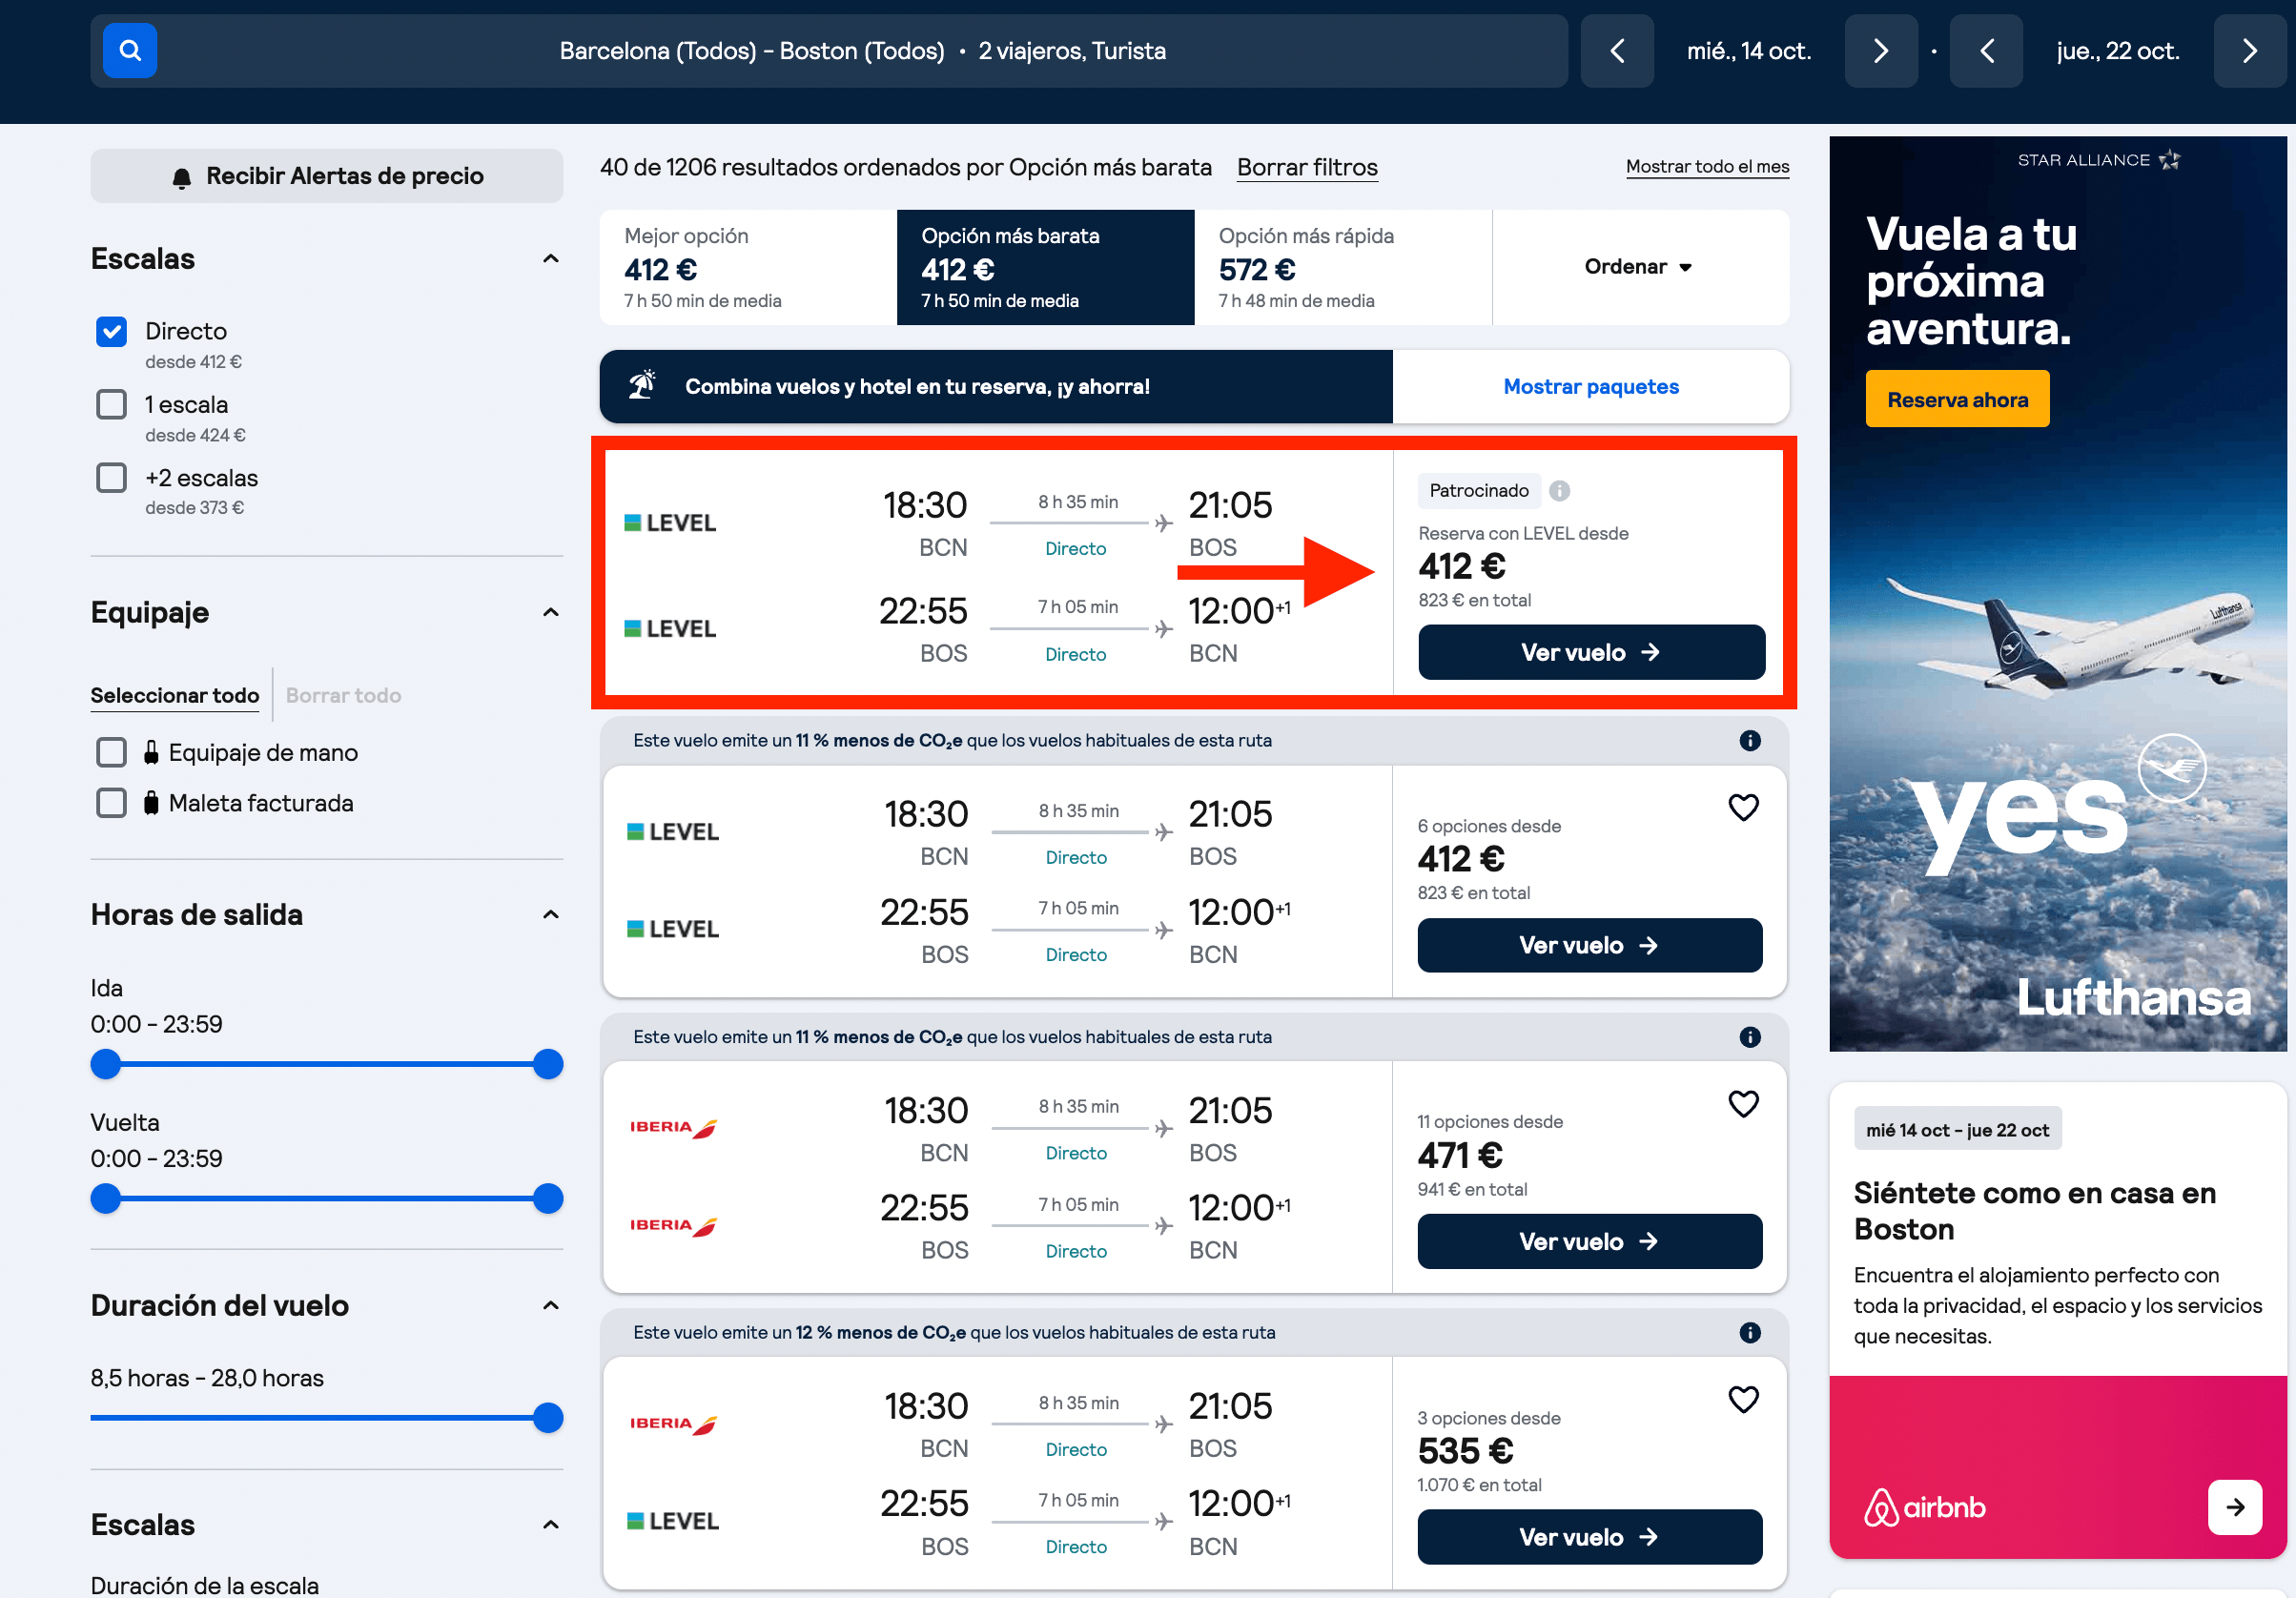2296x1598 pixels.
Task: Click the mié., 14 oct. departure date
Action: 1749,51
